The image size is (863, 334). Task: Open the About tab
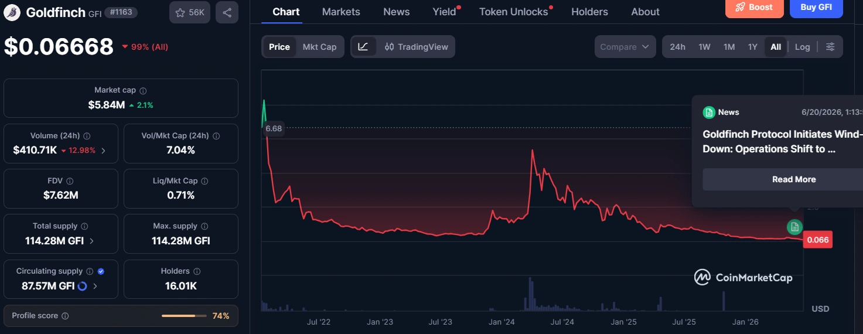click(645, 12)
